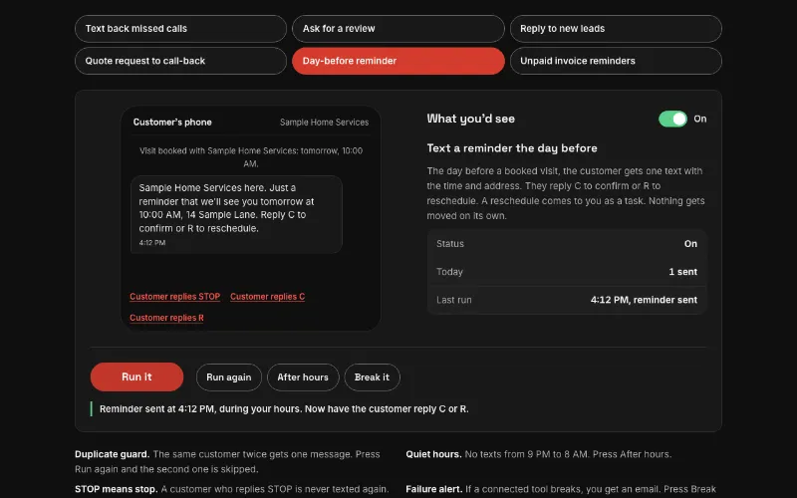Screen dimensions: 797x498
Task: Click Sample Home Services header text
Action: (325, 123)
